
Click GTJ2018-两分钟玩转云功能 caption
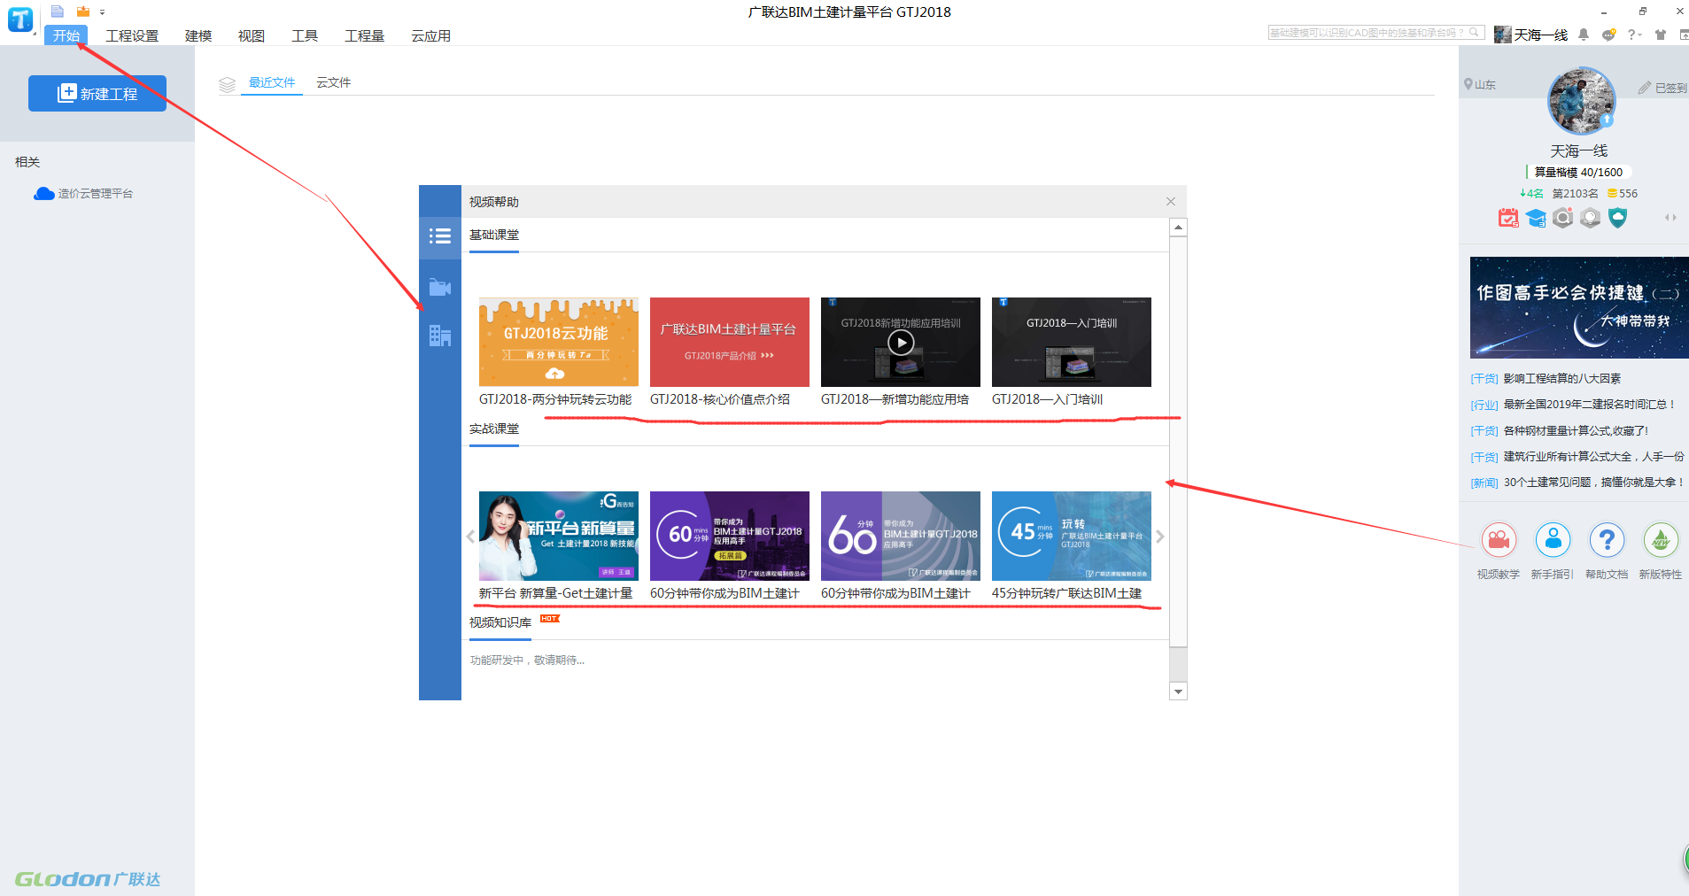[555, 399]
